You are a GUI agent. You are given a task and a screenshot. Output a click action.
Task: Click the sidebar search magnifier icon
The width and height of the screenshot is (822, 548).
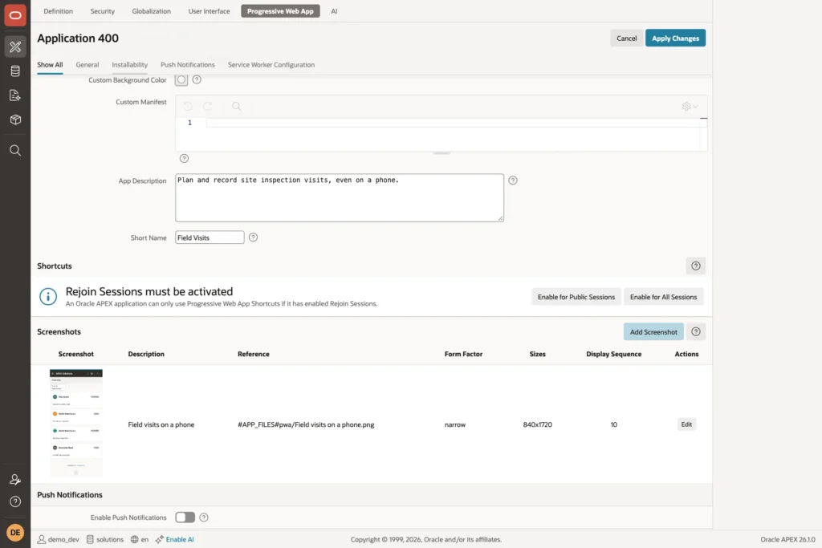coord(15,150)
